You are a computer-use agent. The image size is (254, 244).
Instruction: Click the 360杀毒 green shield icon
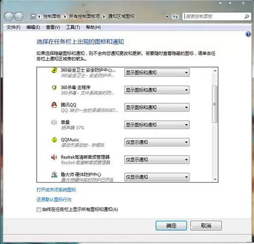54,88
